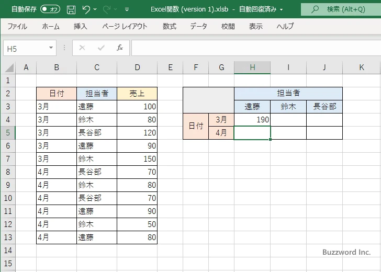Click the Insert Function fx icon
This screenshot has height=272, width=381.
coord(120,48)
